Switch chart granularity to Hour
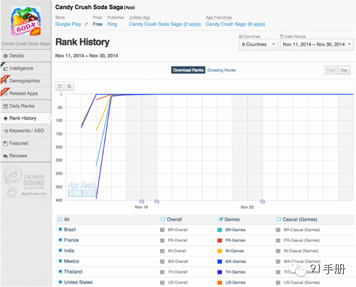 [331, 70]
